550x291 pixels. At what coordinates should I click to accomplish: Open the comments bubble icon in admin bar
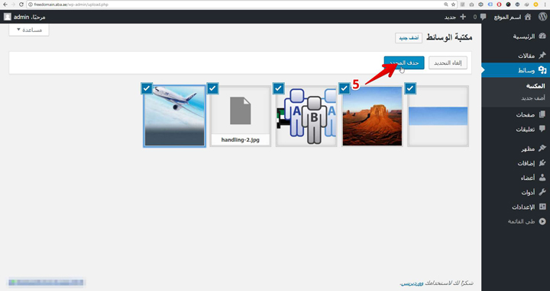pos(484,17)
